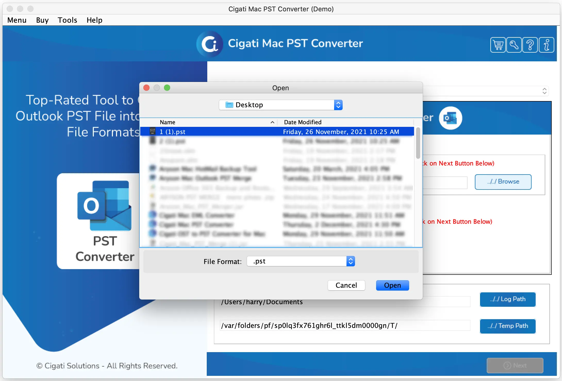Expand the dropdown stepper behind the dialog
The width and height of the screenshot is (562, 381).
pos(544,91)
